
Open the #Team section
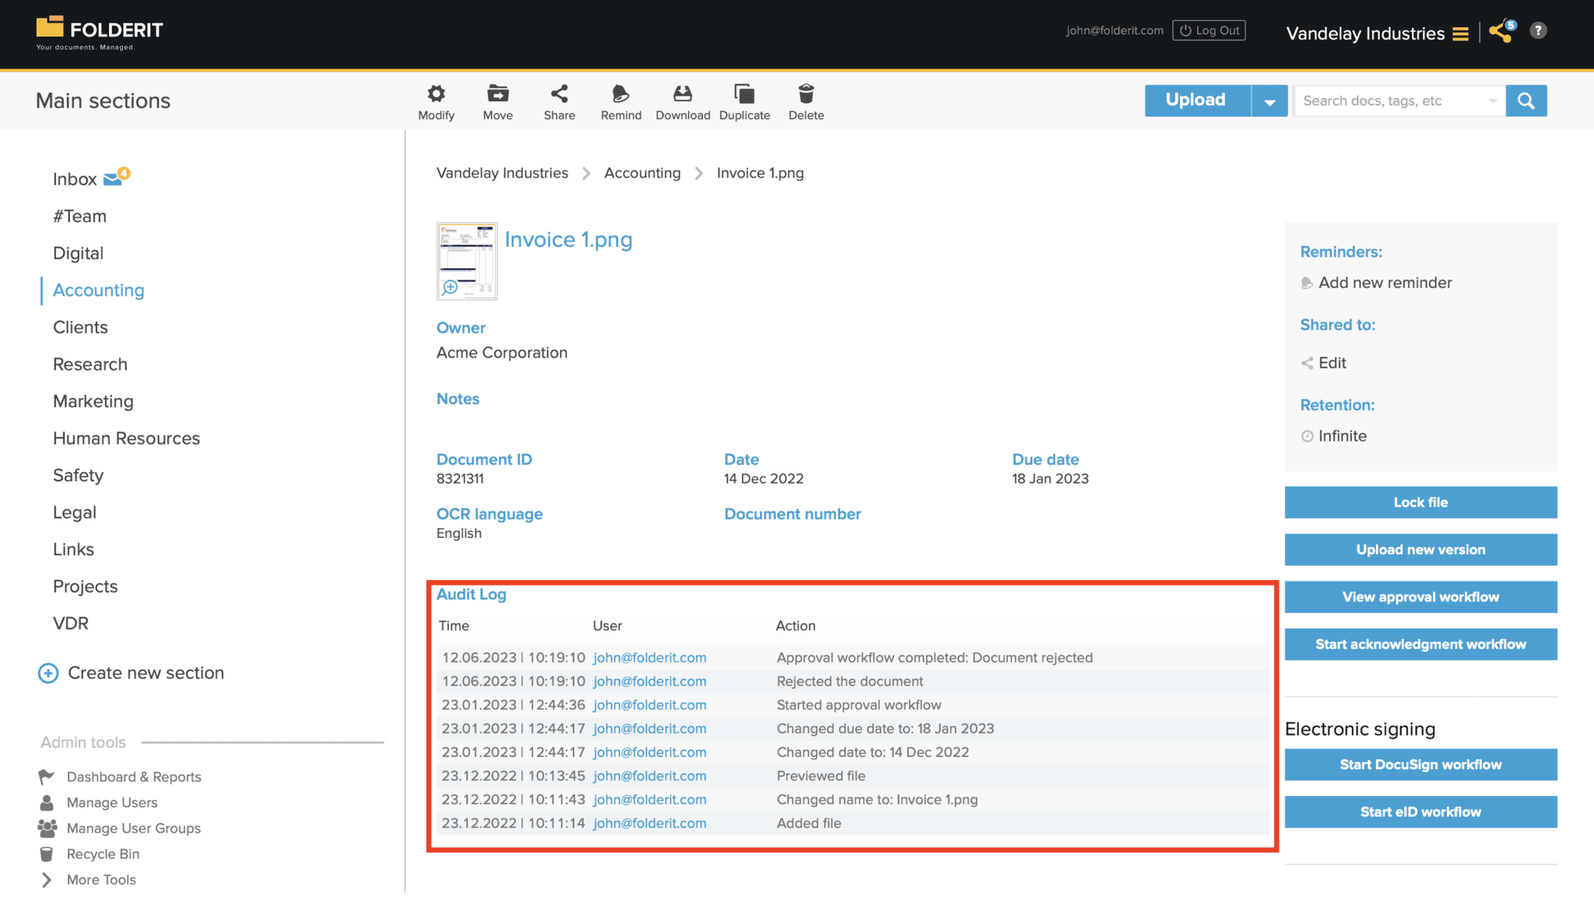[x=79, y=216]
